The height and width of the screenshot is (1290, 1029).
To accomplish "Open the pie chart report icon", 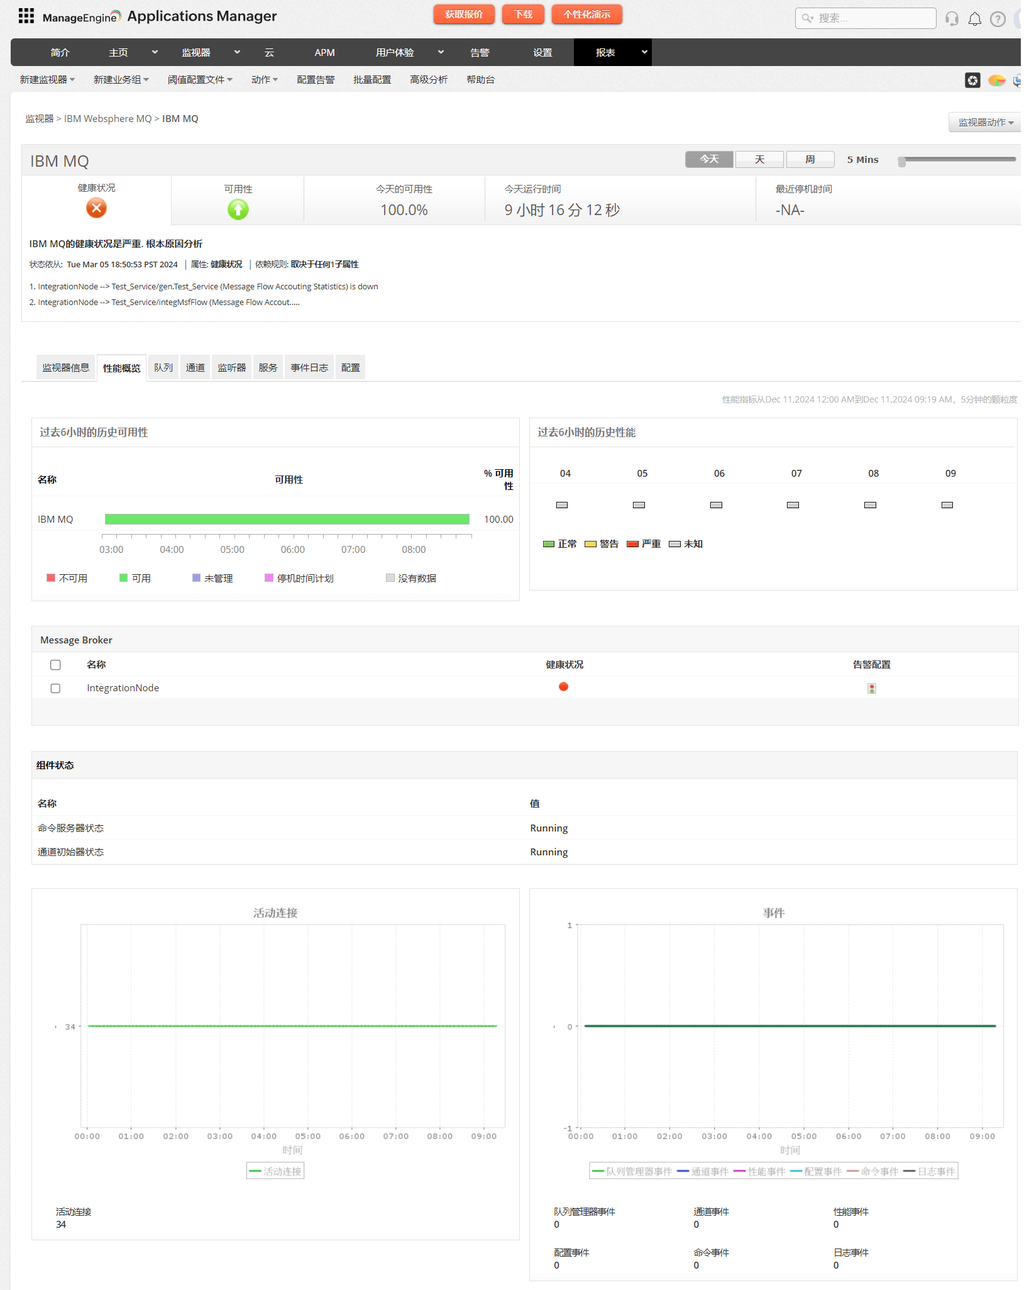I will point(996,81).
